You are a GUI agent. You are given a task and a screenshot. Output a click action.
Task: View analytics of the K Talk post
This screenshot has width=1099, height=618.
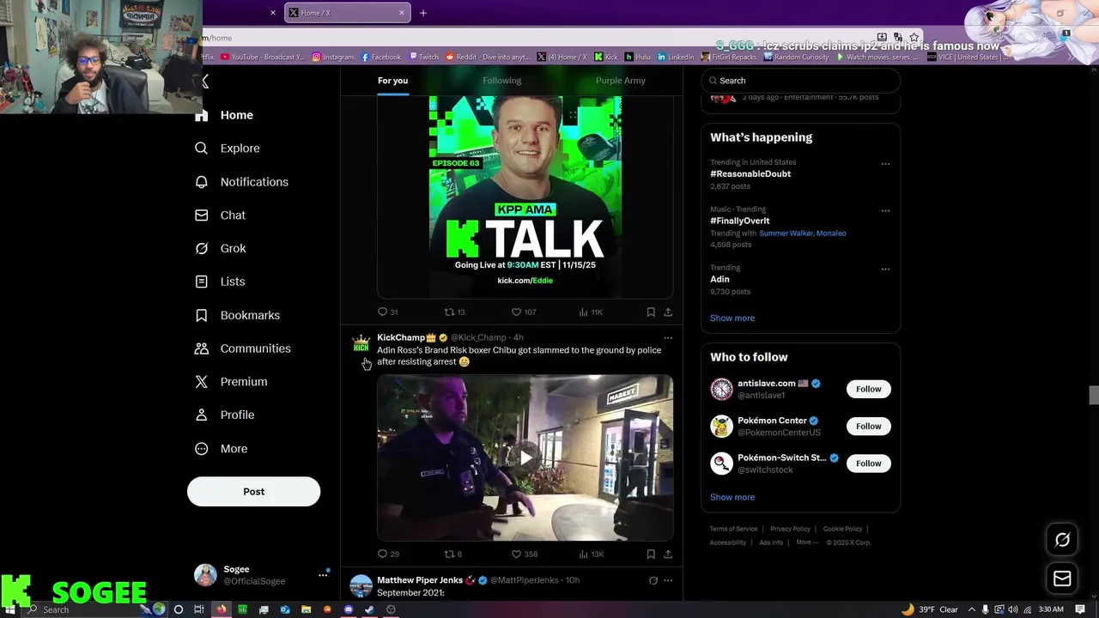(x=591, y=312)
